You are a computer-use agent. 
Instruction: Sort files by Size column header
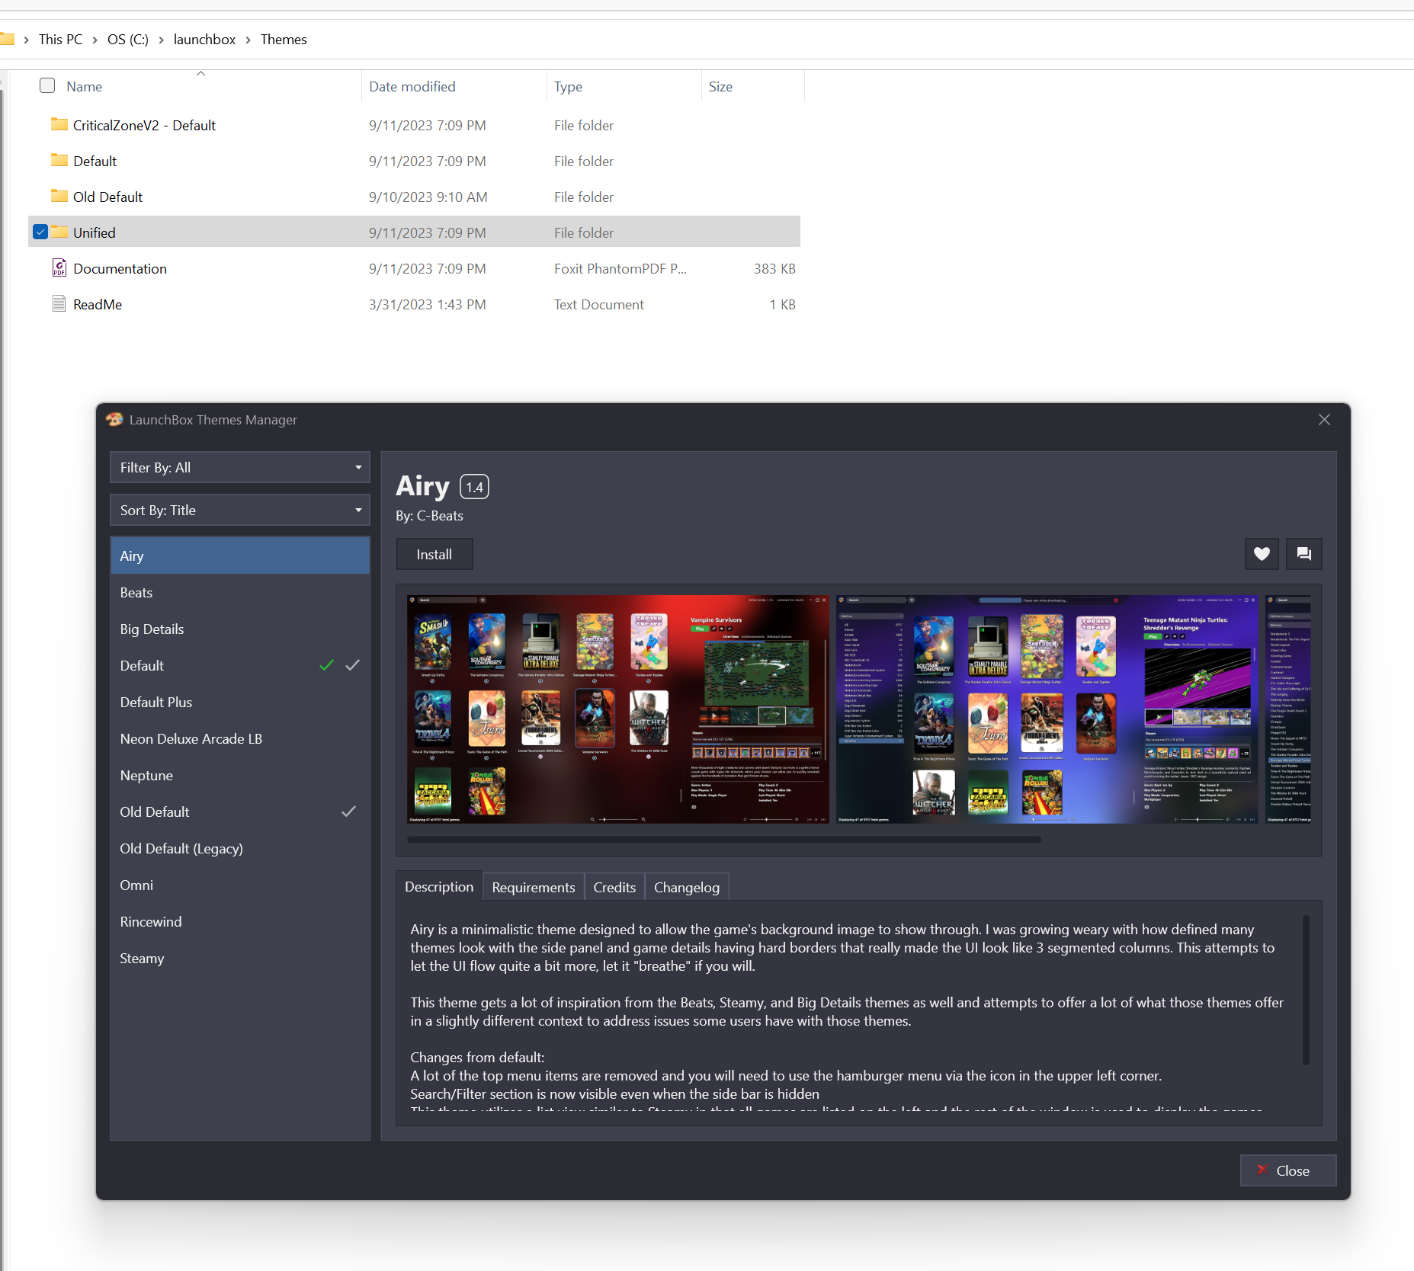[720, 86]
